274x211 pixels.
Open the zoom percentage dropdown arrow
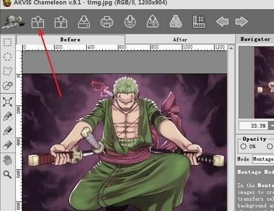pos(272,126)
